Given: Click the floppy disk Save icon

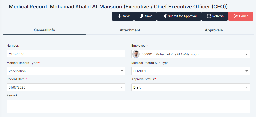Looking at the screenshot, I should pos(142,16).
